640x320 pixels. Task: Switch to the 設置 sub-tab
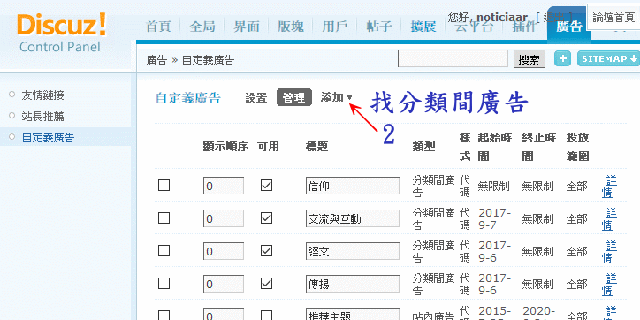(x=256, y=98)
